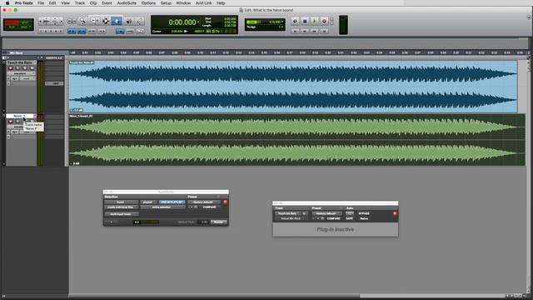Screen dimensions: 533x300
Task: Toggle SAFE in the plug-in window
Action: pyautogui.click(x=350, y=218)
